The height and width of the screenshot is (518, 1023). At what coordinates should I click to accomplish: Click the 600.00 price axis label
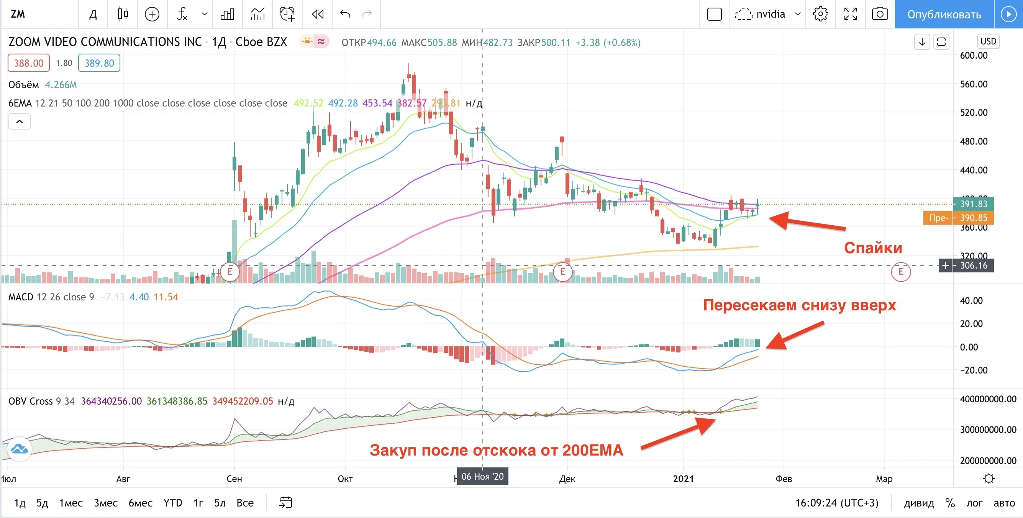[x=973, y=56]
